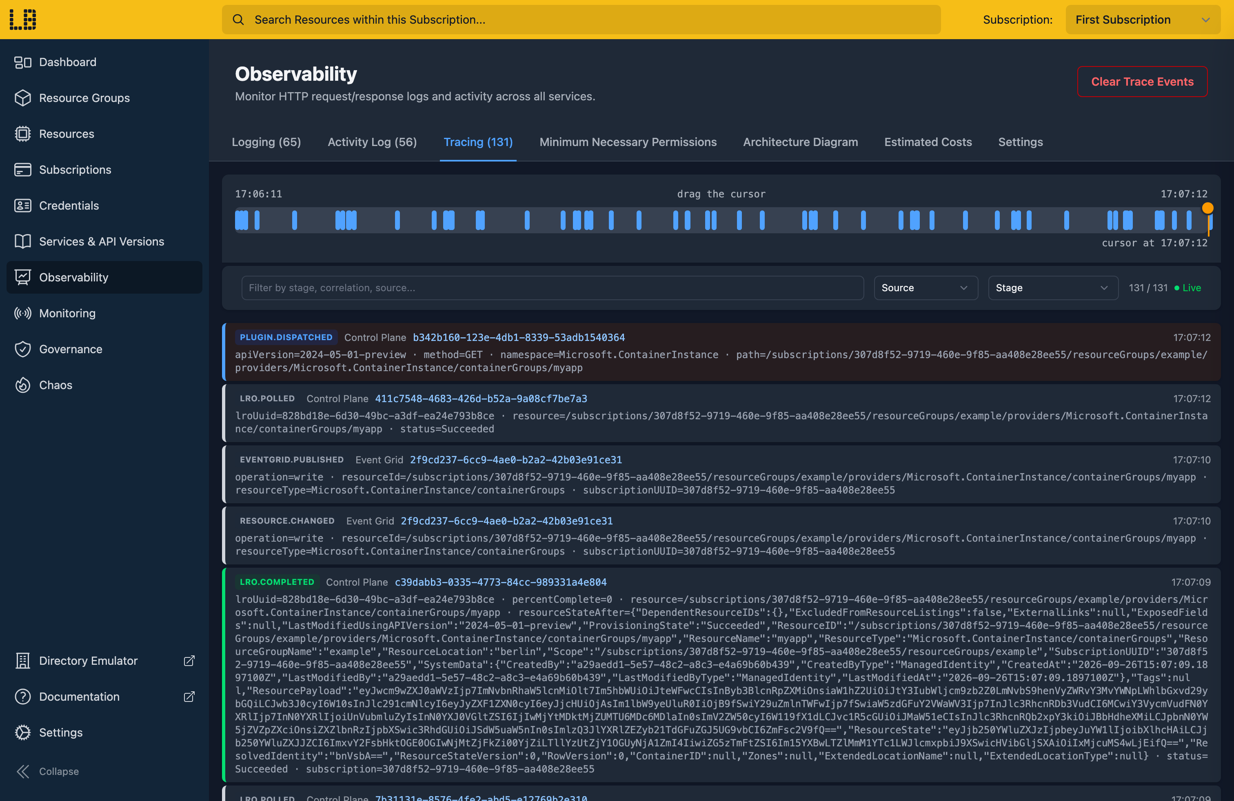The image size is (1234, 801).
Task: Click the Credentials ID card icon
Action: (23, 206)
